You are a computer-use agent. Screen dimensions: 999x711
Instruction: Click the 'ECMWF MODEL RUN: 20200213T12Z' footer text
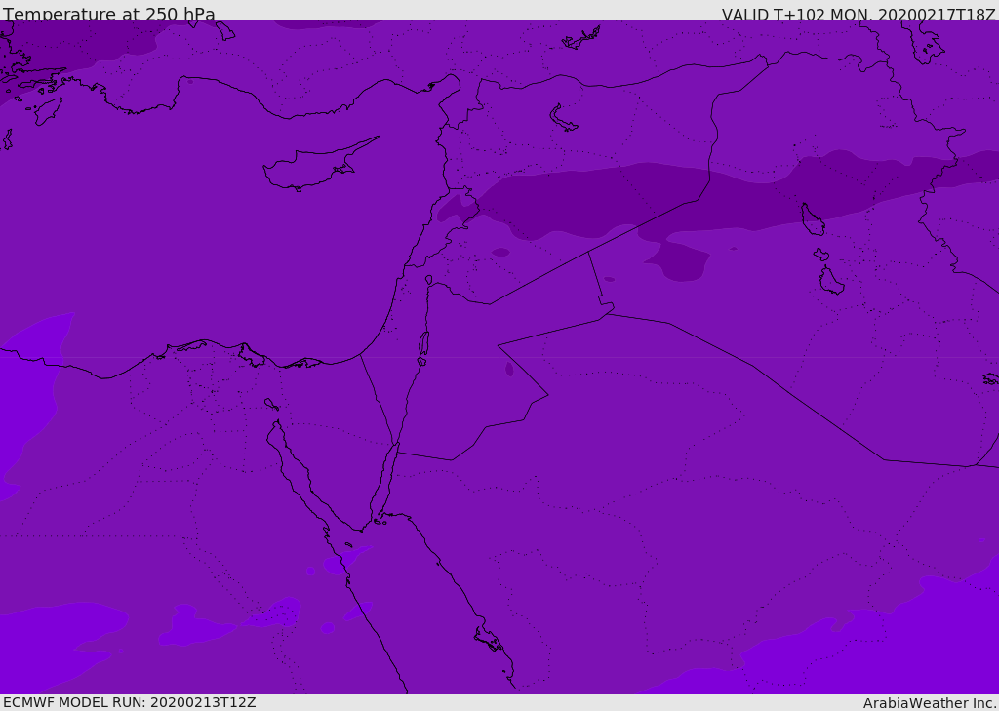coord(130,702)
